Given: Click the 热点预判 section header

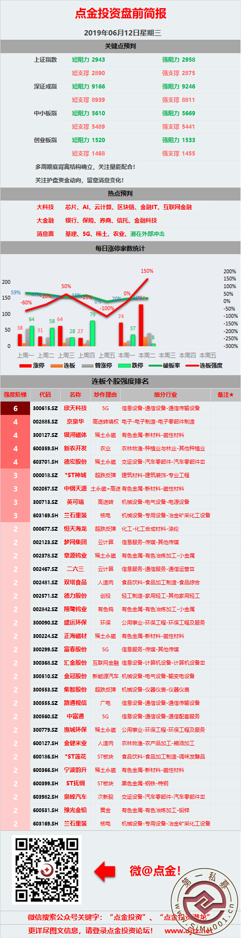Looking at the screenshot, I should tap(120, 194).
